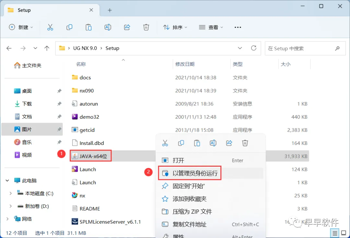Viewport: 350px width, 238px height.
Task: Switch to large thumbnails view in status bar
Action: click(x=344, y=233)
